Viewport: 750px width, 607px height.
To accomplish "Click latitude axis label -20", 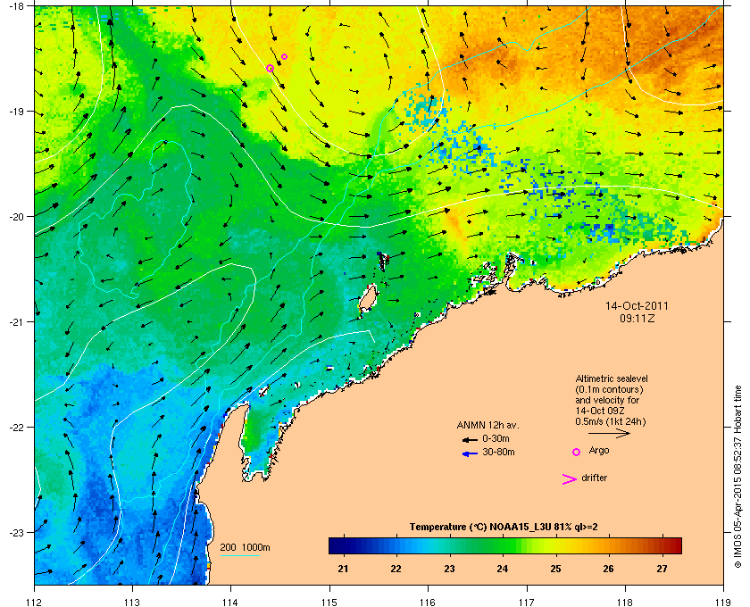I will (x=17, y=216).
